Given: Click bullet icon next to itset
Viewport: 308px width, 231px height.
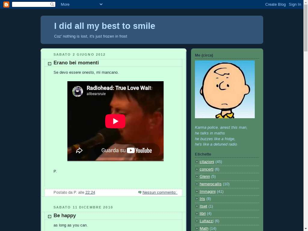Looking at the screenshot, I should 197,206.
